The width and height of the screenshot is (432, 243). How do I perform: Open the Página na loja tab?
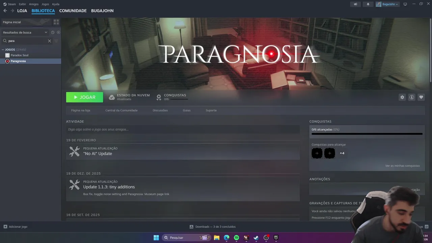pyautogui.click(x=80, y=110)
